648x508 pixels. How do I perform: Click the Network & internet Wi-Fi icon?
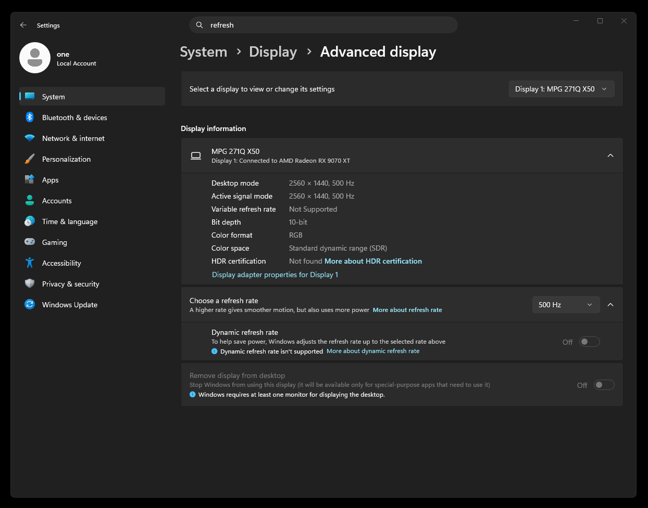point(30,138)
